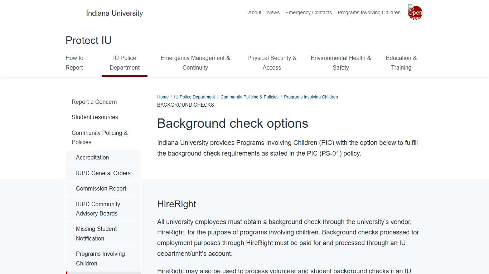Visit the News section
489x274 pixels.
click(273, 12)
